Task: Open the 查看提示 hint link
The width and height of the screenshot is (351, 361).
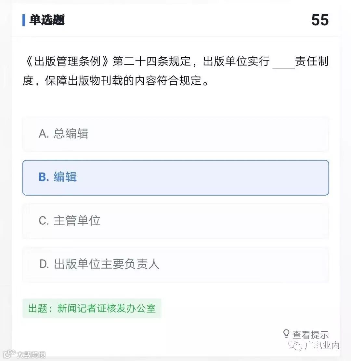Action: (310, 335)
